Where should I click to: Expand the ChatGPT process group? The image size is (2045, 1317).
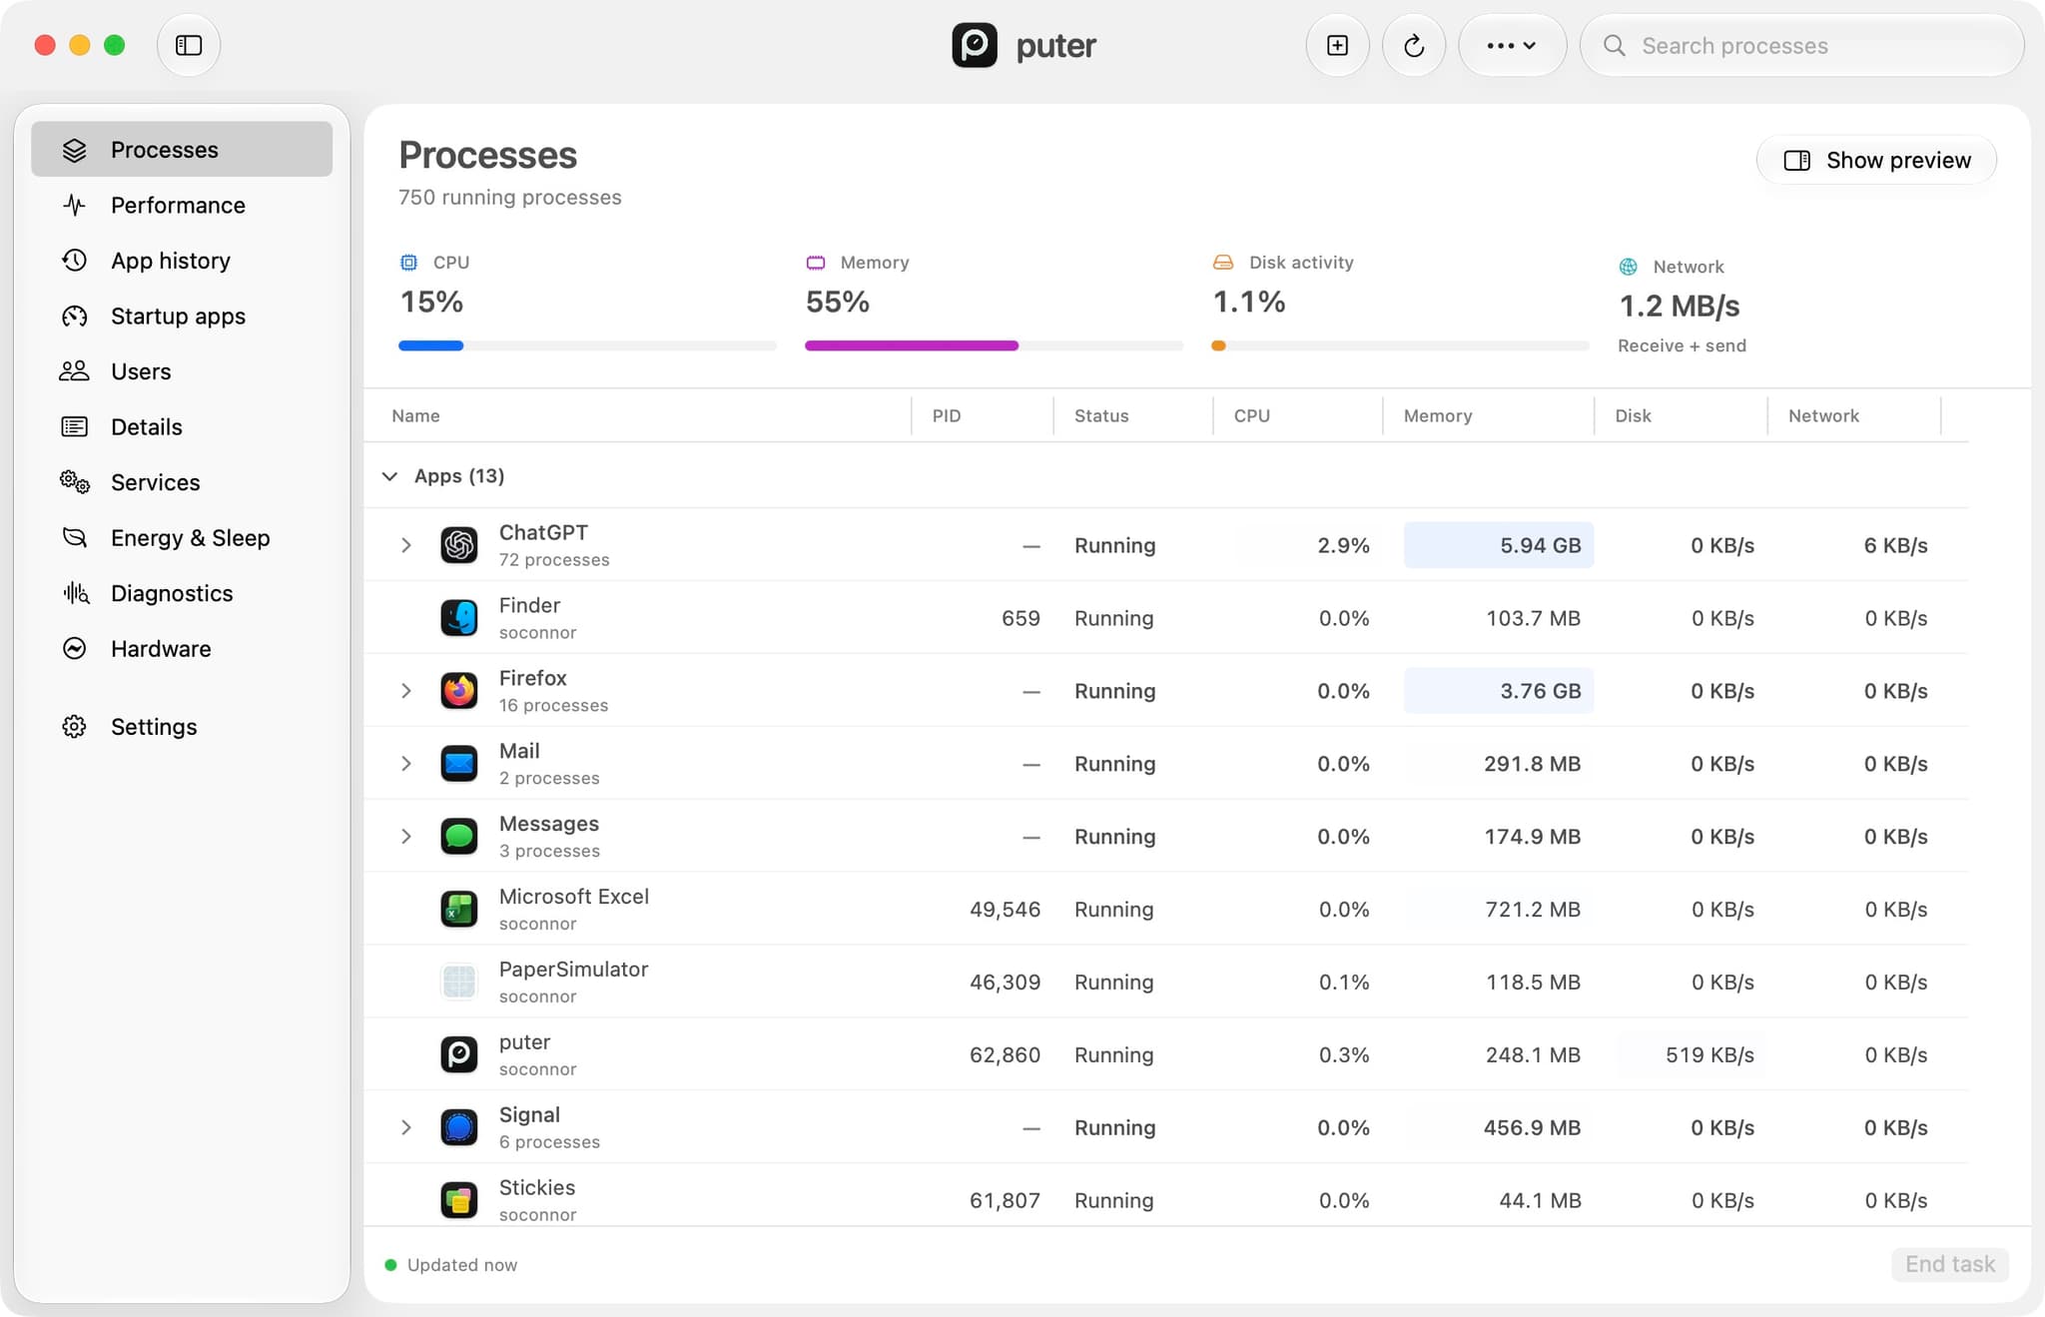405,545
